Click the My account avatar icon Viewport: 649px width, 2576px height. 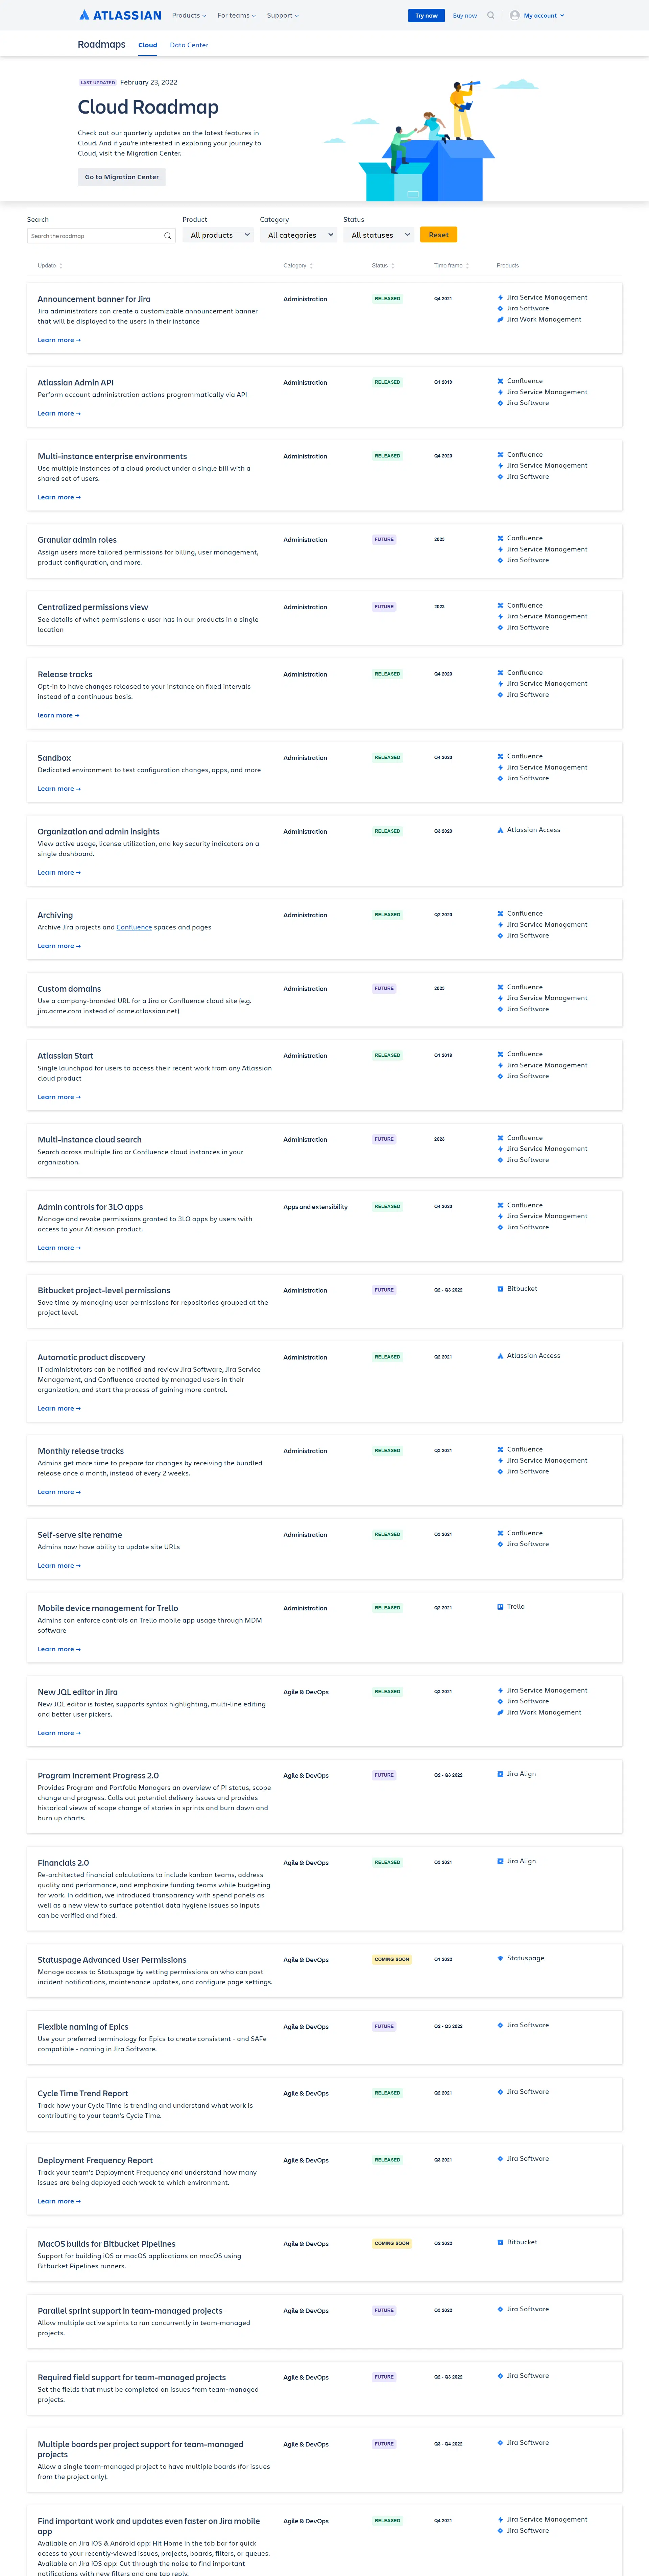(515, 15)
